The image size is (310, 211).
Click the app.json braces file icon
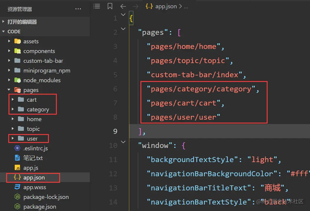tap(17, 177)
